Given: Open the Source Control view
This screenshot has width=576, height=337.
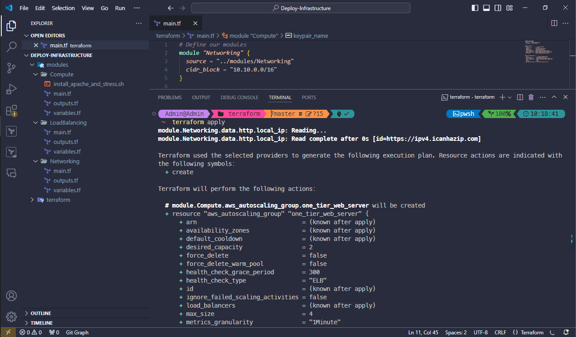Looking at the screenshot, I should (x=11, y=68).
